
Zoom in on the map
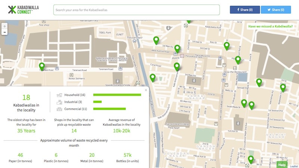pos(4,26)
